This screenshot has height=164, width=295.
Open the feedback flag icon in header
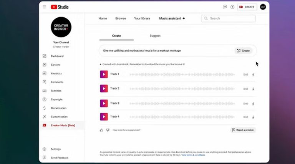point(225,7)
